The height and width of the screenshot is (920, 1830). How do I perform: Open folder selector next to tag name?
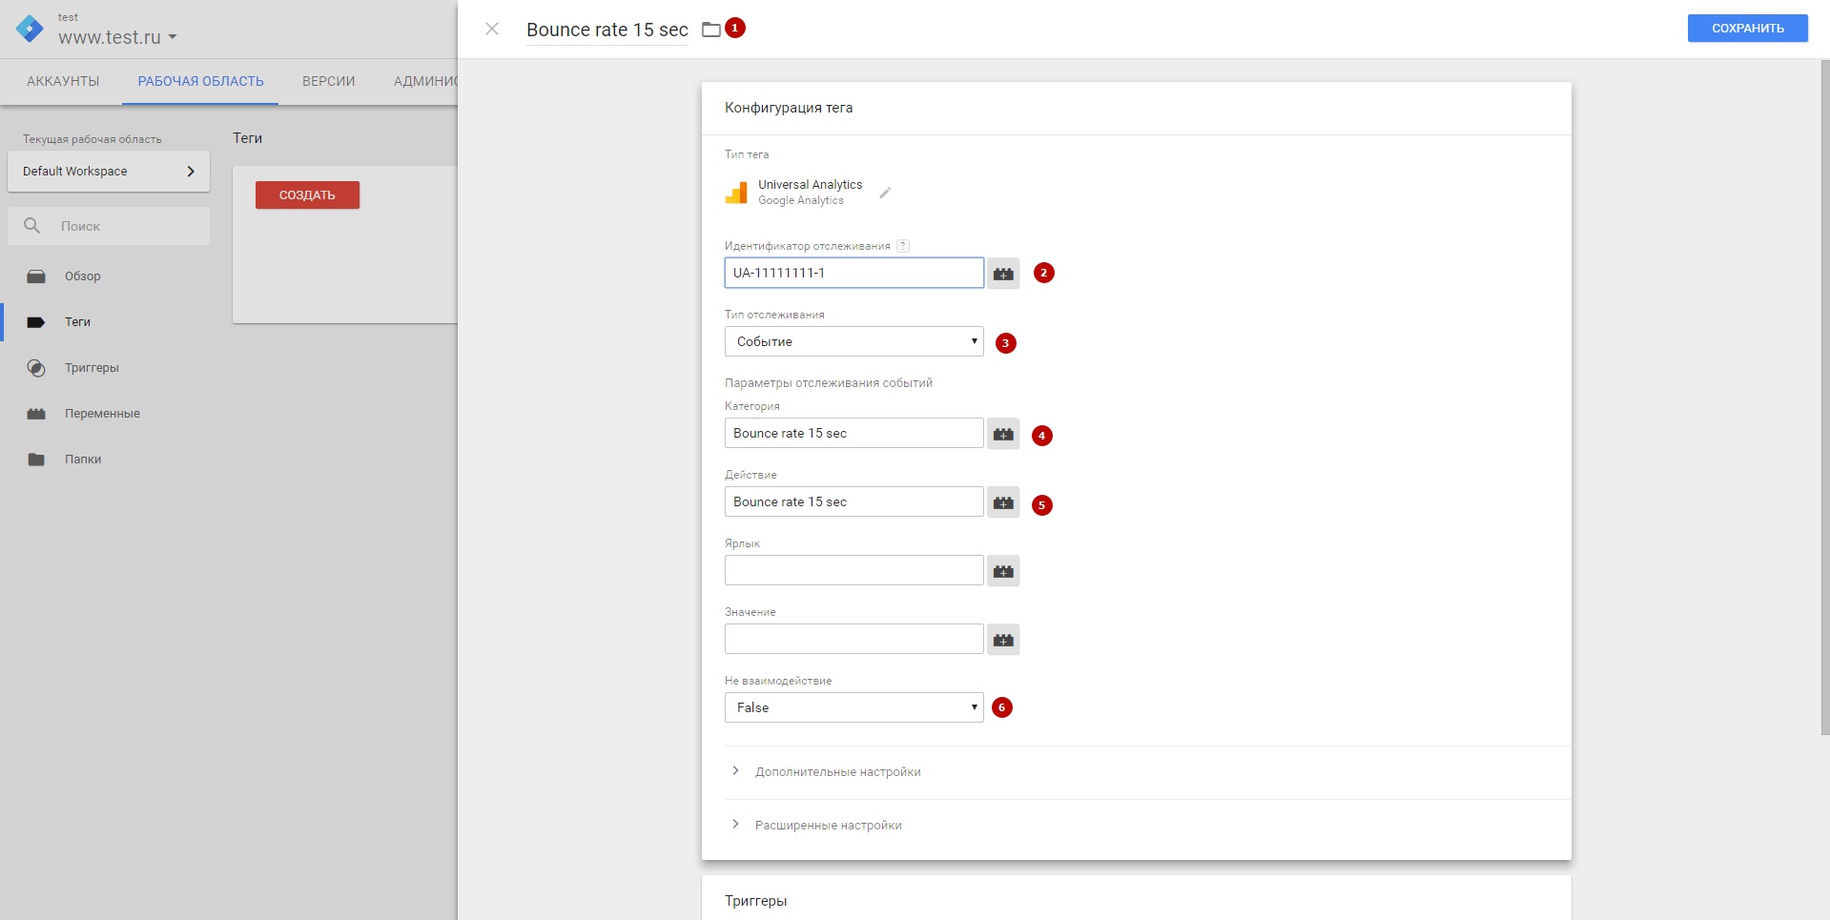pos(711,30)
